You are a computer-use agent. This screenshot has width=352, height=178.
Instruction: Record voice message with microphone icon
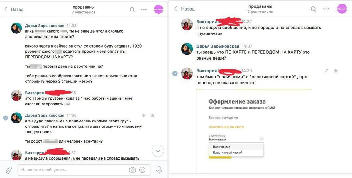point(159,169)
